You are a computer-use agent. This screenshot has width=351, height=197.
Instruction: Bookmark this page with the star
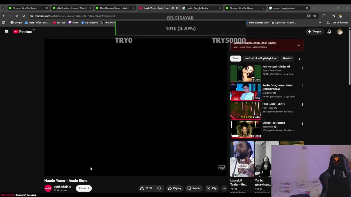click(315, 16)
